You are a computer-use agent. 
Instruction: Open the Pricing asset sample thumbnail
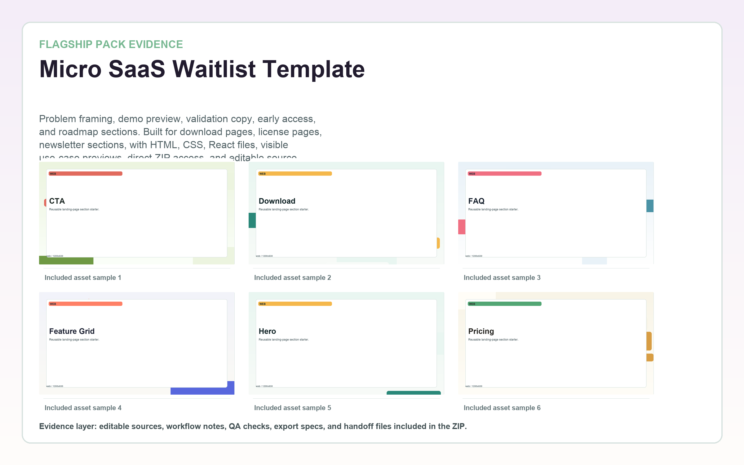556,343
